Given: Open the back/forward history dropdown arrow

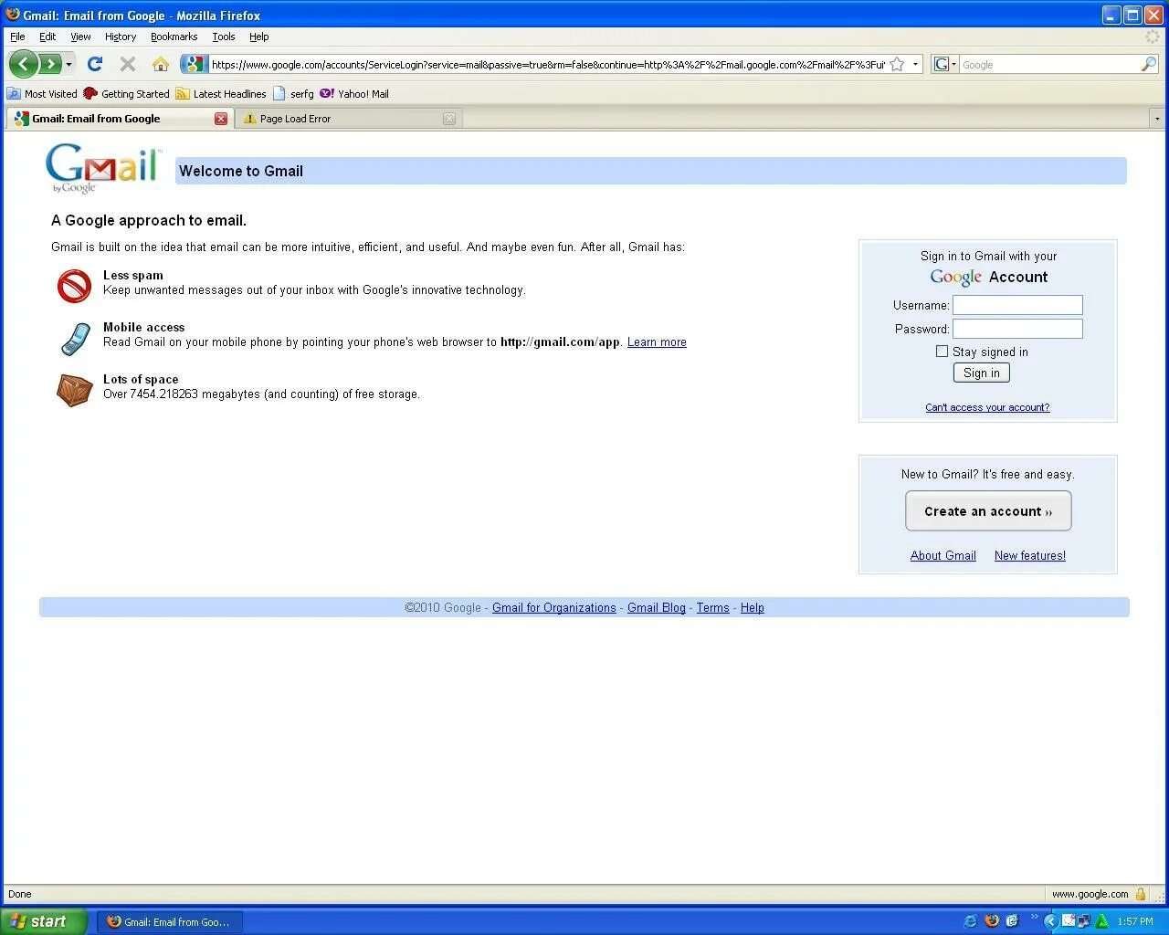Looking at the screenshot, I should coord(68,64).
